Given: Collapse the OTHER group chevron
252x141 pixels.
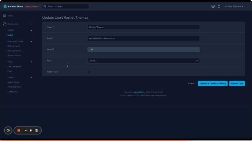Looking at the screenshot, I should [32, 30].
